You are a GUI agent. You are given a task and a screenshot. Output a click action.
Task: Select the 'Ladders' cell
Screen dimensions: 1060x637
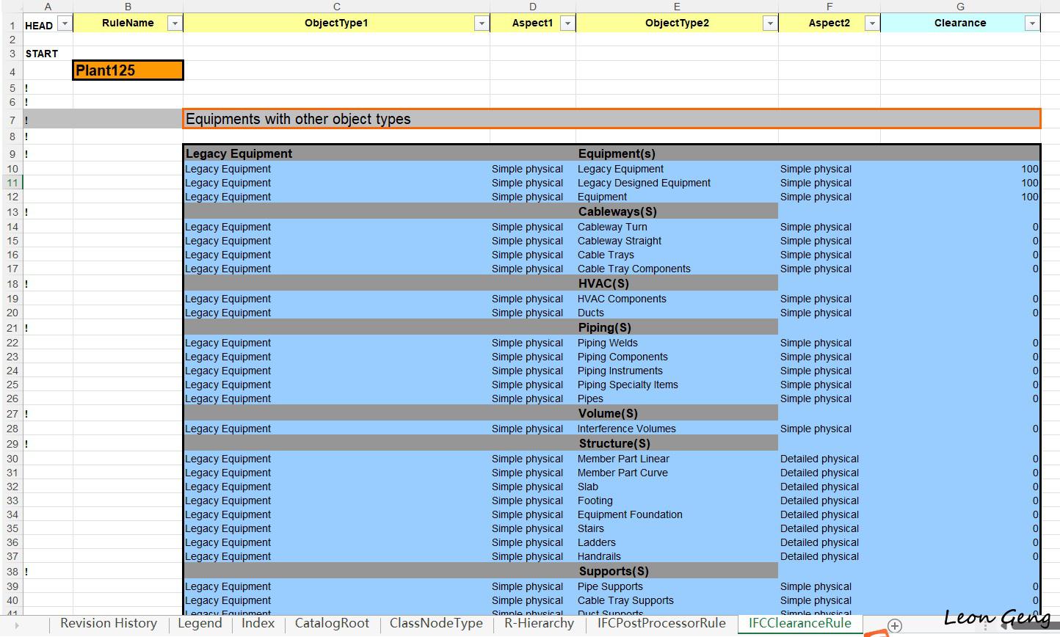coord(677,542)
